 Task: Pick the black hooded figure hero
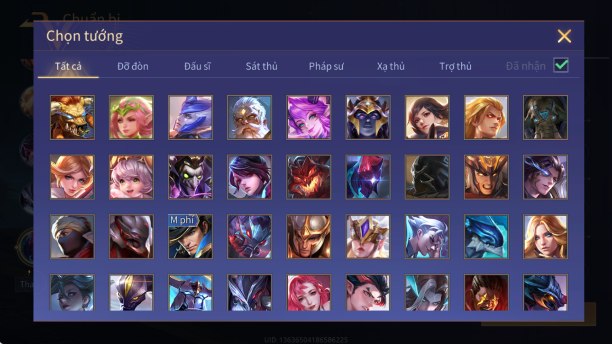point(427,177)
